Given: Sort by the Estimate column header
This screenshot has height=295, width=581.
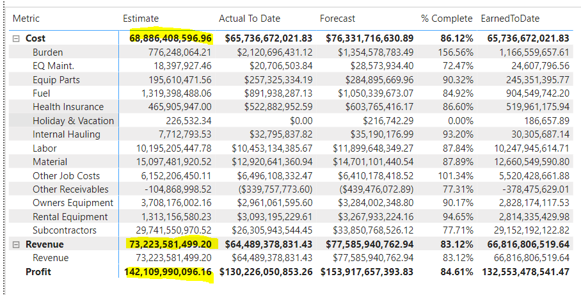Looking at the screenshot, I should tap(141, 19).
